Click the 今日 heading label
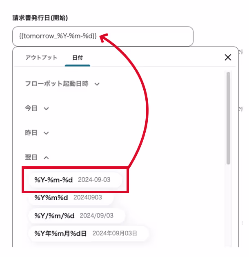The height and width of the screenshot is (257, 249). coord(31,108)
